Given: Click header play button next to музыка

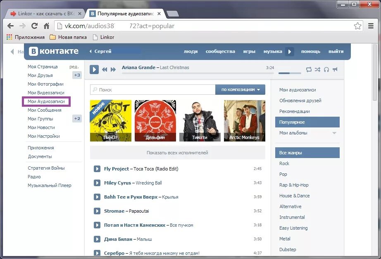Looking at the screenshot, I should [x=289, y=52].
